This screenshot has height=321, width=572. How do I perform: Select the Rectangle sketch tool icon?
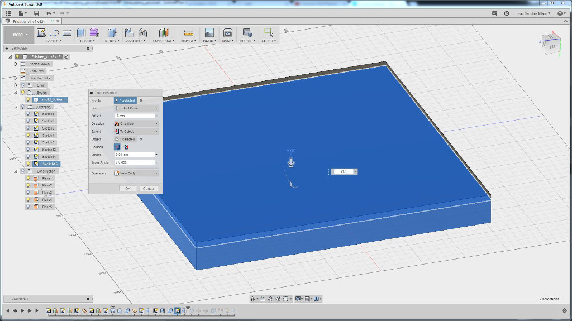(67, 33)
